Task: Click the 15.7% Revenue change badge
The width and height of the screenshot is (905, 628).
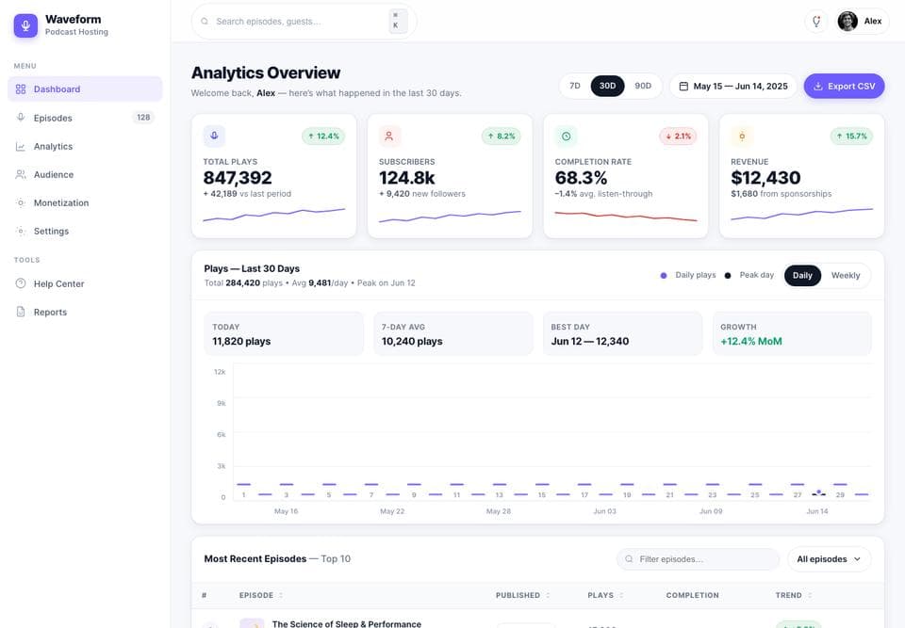Action: click(x=852, y=137)
